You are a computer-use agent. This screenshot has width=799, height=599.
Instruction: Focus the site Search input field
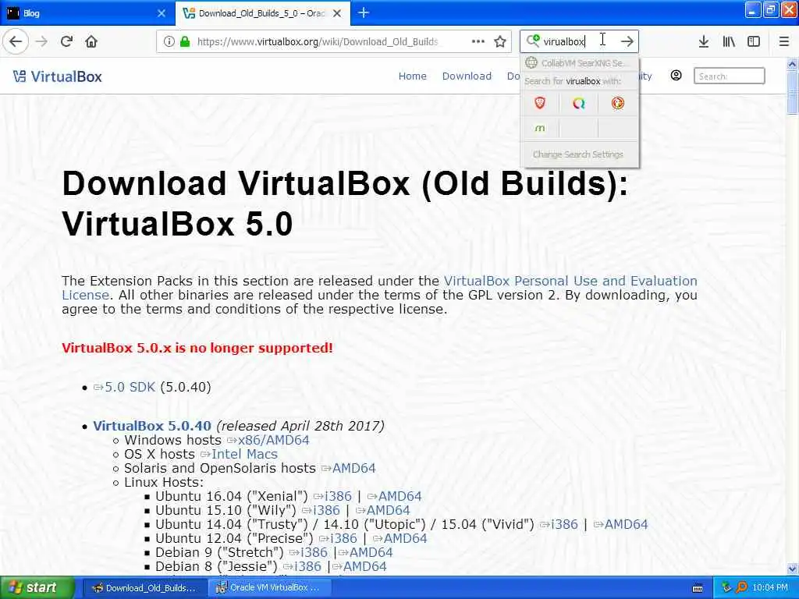(x=729, y=76)
